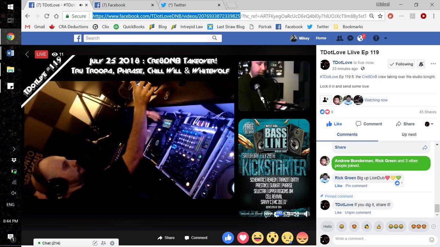
Task: Collapse the quick reply suggestions with the chevron
Action: pos(433,227)
